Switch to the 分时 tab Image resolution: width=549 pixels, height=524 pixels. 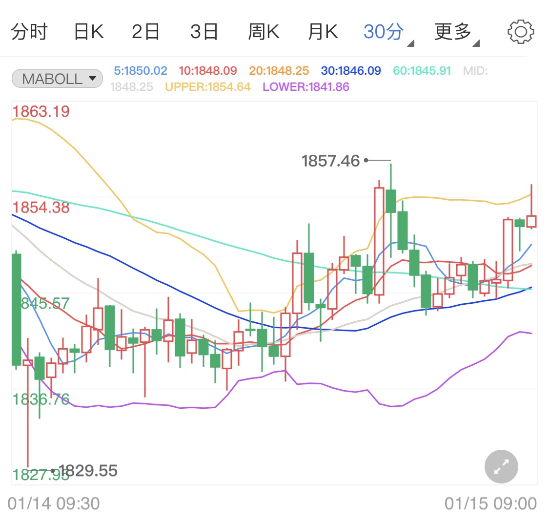click(29, 32)
